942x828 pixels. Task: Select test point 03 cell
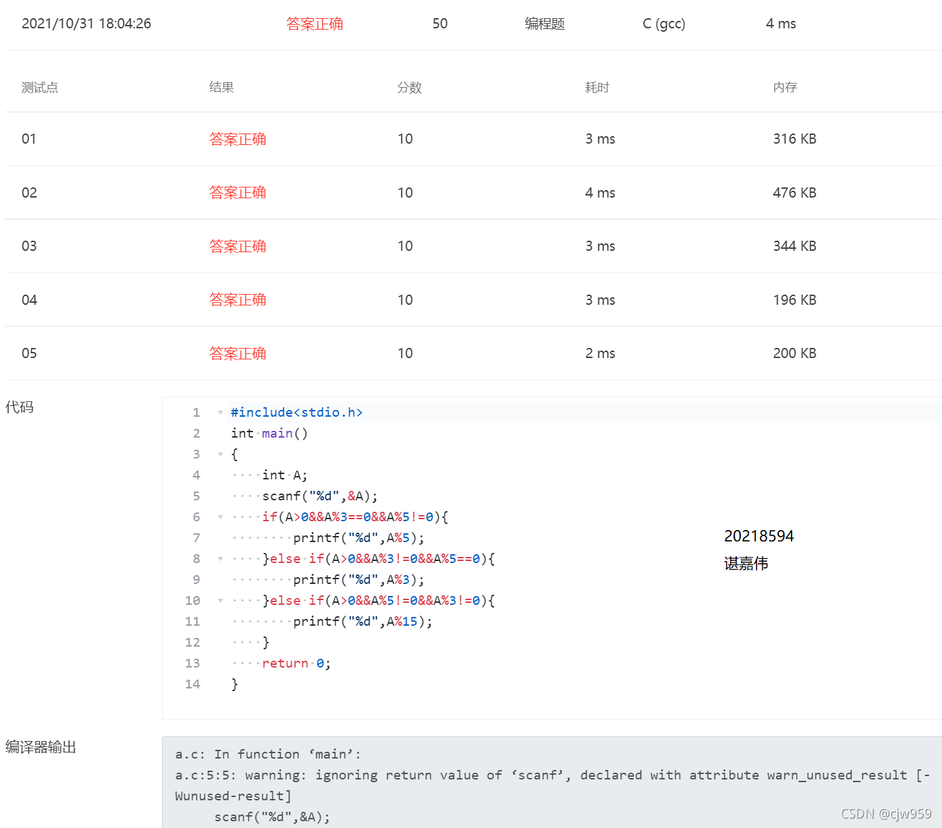[29, 246]
